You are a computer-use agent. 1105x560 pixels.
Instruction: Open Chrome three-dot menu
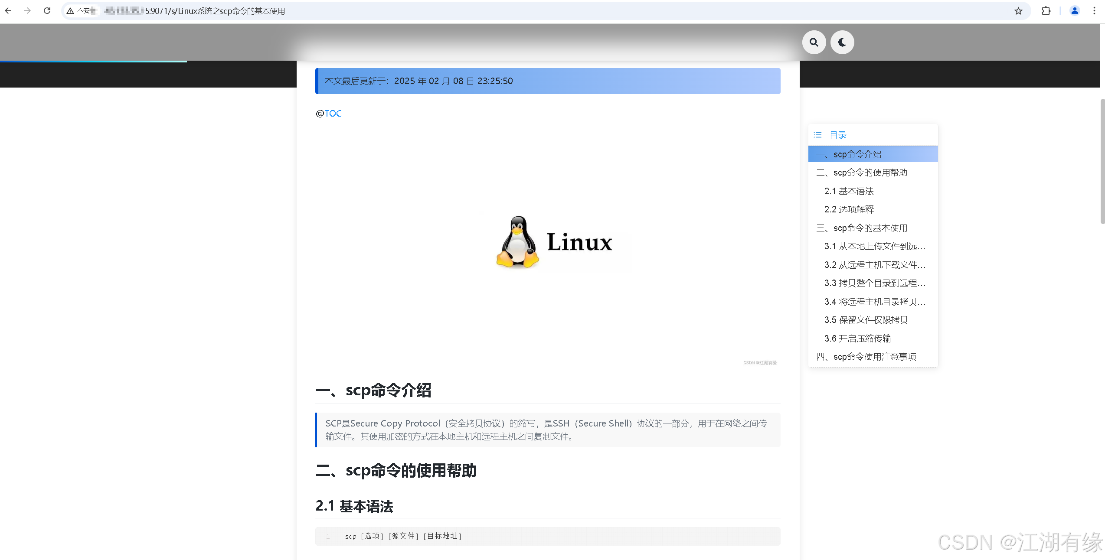point(1094,11)
